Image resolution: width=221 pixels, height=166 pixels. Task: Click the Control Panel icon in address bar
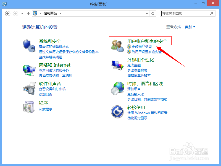[x=35, y=13]
